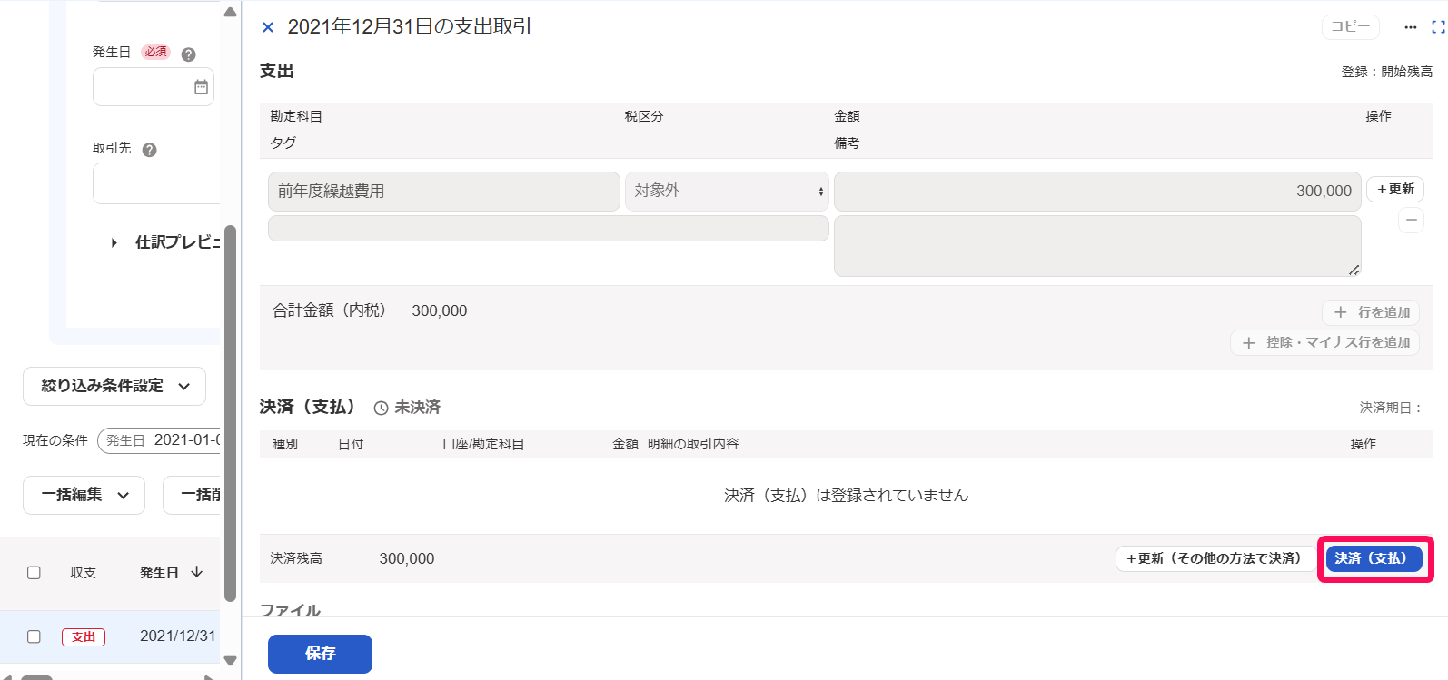Viewport: 1448px width, 680px height.
Task: Remove the expense row with minus icon
Action: (x=1411, y=220)
